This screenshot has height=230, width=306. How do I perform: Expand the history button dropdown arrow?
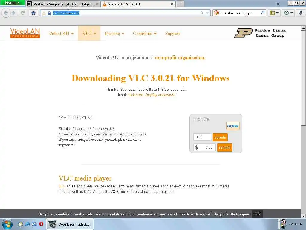[x=292, y=13]
